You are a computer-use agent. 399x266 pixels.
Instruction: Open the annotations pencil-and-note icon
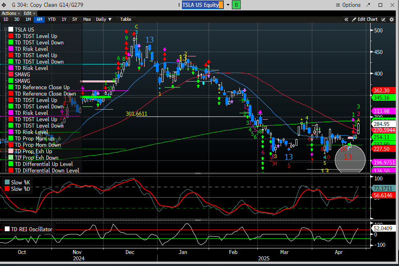(x=383, y=19)
